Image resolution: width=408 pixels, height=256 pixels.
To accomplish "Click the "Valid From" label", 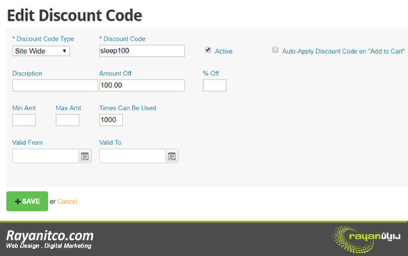I will tap(27, 142).
